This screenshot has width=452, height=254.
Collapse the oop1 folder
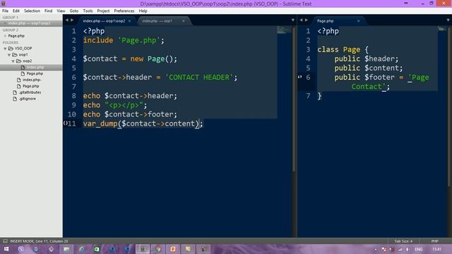tap(9, 55)
